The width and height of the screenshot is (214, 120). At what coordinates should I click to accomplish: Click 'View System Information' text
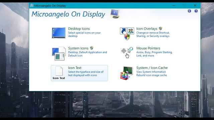(151, 72)
